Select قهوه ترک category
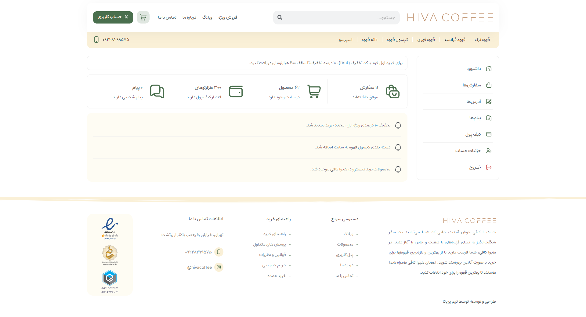Image resolution: width=586 pixels, height=317 pixels. pos(482,40)
